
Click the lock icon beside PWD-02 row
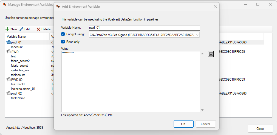pyautogui.click(x=9, y=80)
